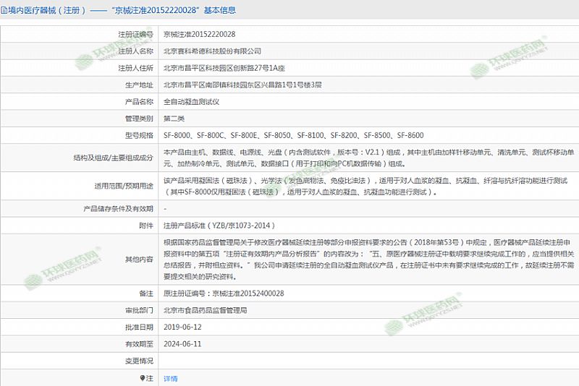This screenshot has height=386, width=579.
Task: Select product name 全自动凝血测试仪
Action: click(196, 102)
